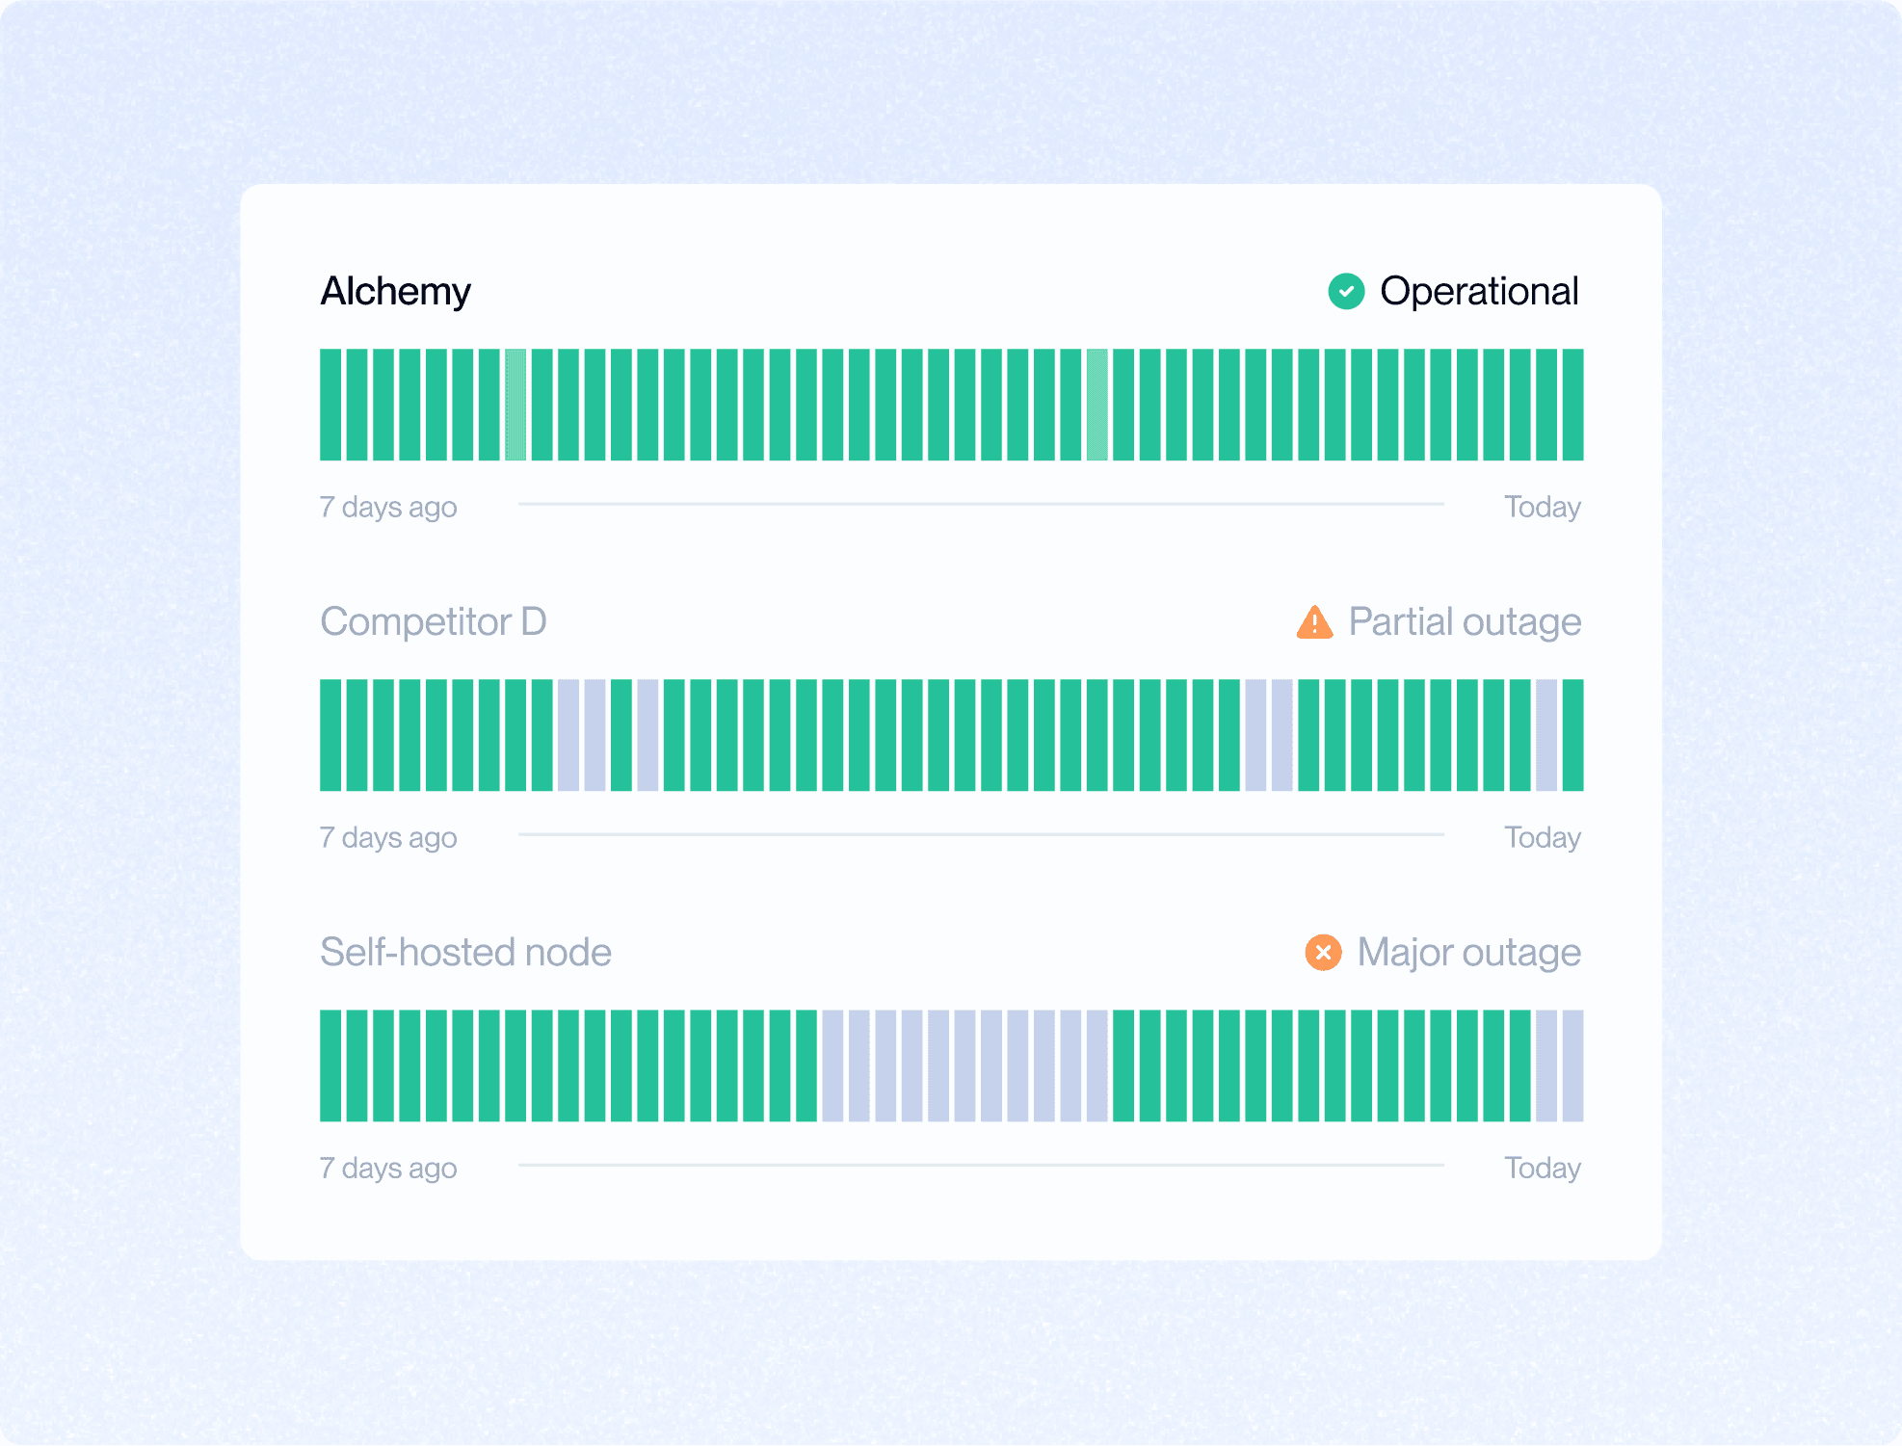1902x1446 pixels.
Task: Click the Self-hosted node heading
Action: tap(465, 953)
